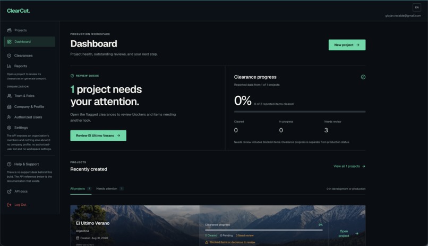Viewport: 428px width, 246px height.
Task: Click the 'Recently created' heading
Action: [x=89, y=169]
